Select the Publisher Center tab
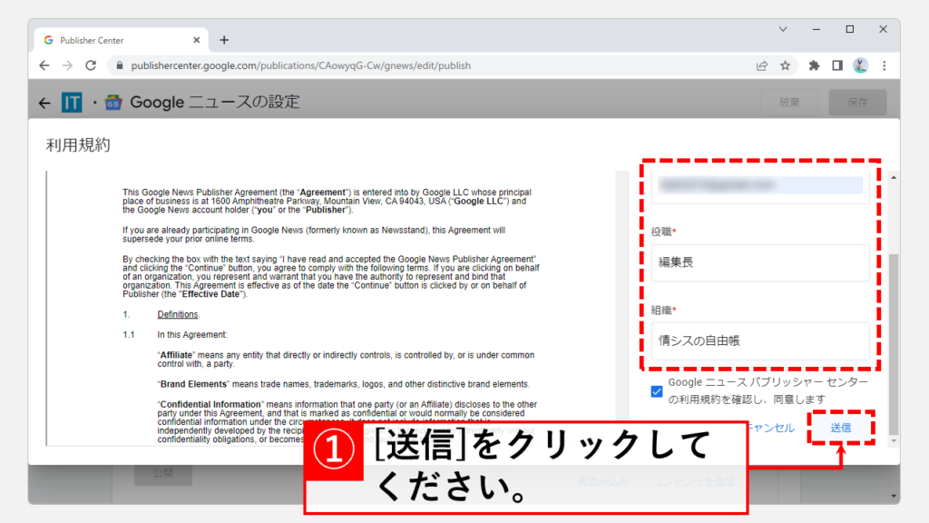 (x=122, y=40)
